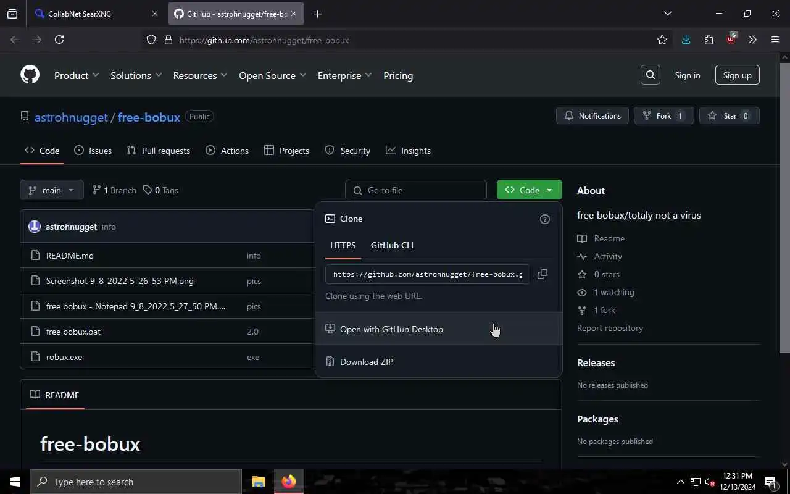790x494 pixels.
Task: Open the clone help question icon
Action: pyautogui.click(x=544, y=219)
